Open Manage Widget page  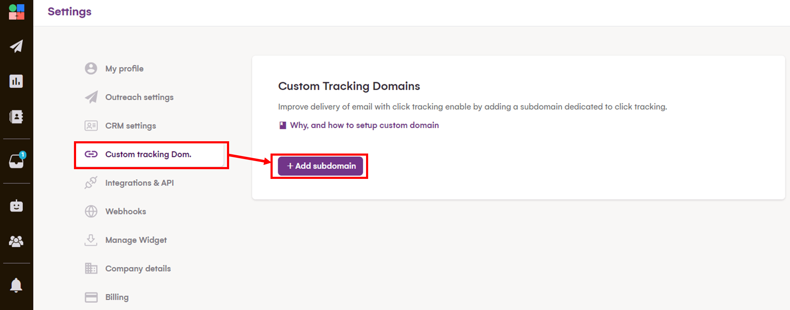click(x=136, y=240)
